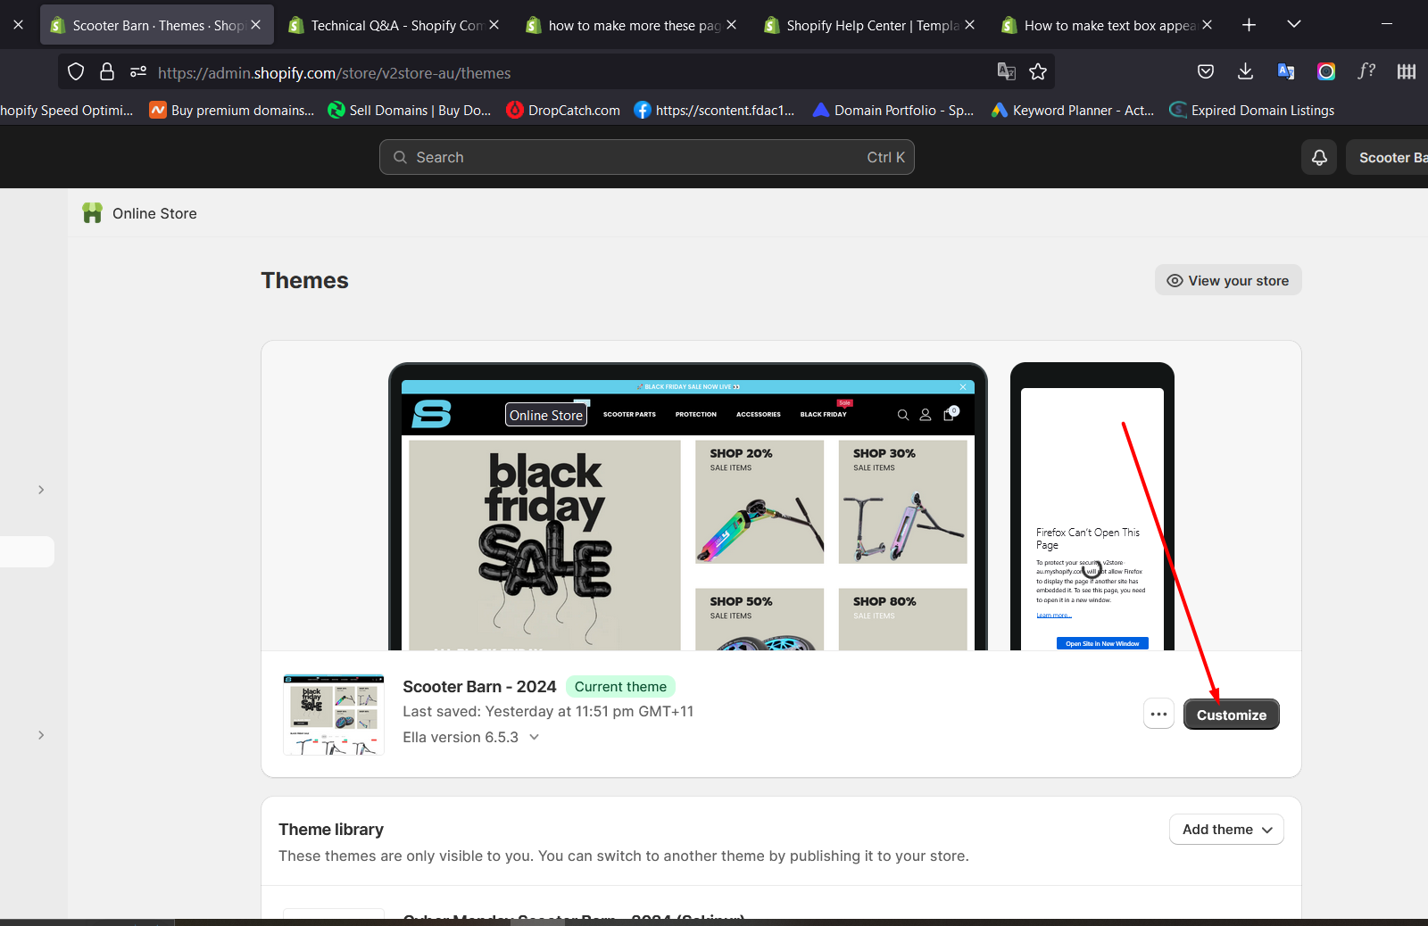Click the Theme library heading
This screenshot has width=1428, height=926.
coord(331,830)
